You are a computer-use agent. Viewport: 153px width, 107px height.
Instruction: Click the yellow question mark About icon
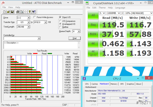click(30, 12)
